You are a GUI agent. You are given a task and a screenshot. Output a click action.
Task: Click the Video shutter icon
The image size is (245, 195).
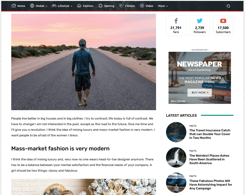point(142,6)
